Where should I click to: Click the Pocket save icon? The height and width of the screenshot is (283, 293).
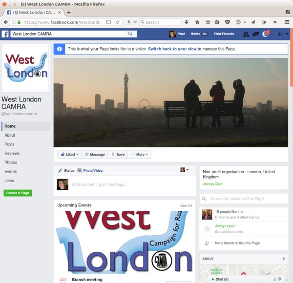tap(228, 22)
